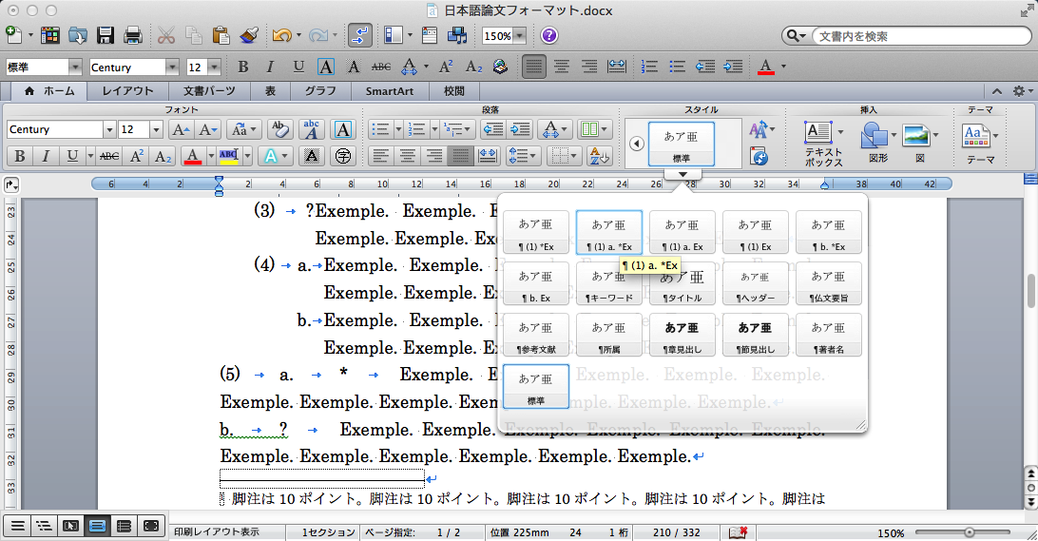Screen dimensions: 1038x541
Task: Click the document search field
Action: 922,36
